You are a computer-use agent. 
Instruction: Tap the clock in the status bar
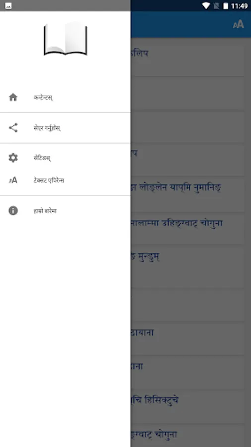tap(239, 6)
